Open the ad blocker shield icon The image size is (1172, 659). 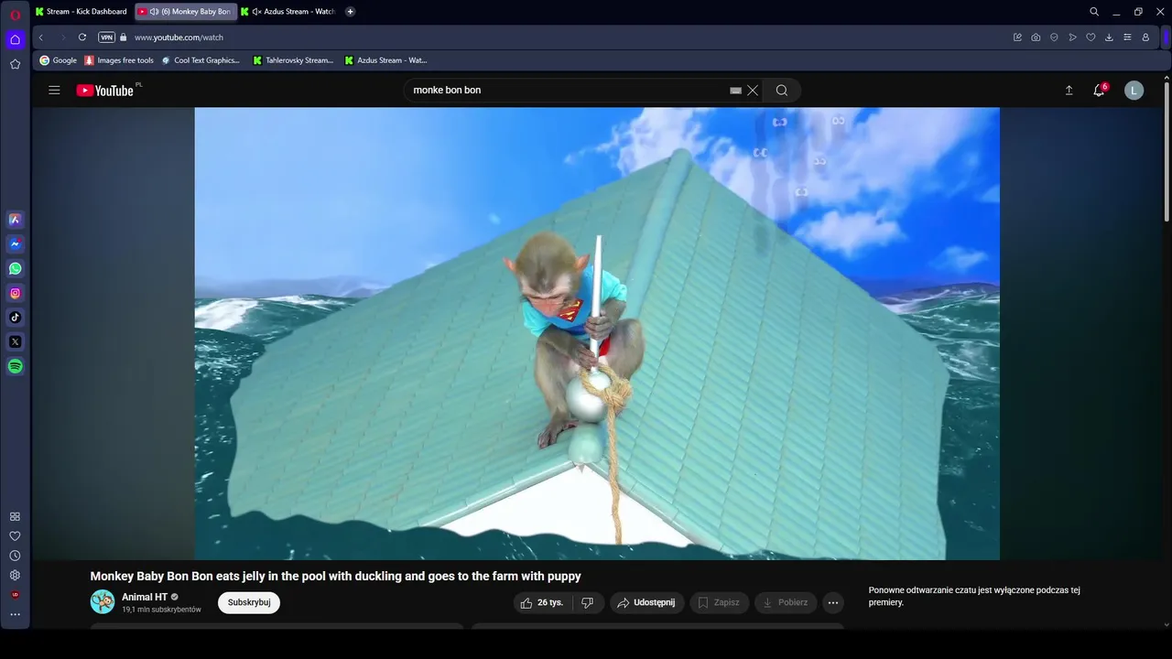click(x=1054, y=38)
